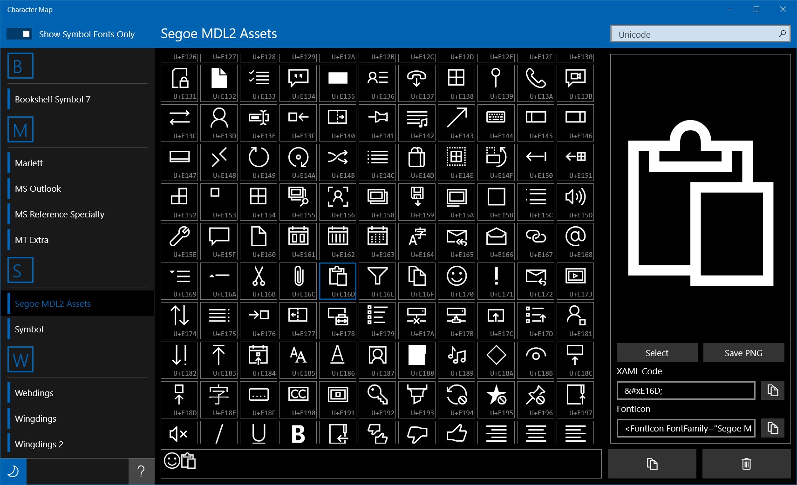Select the calendar day glyph U+E161
The height and width of the screenshot is (485, 797).
[298, 241]
